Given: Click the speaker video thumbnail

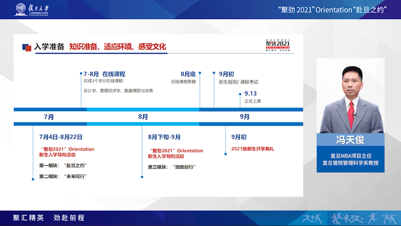Looking at the screenshot, I should pos(351,96).
